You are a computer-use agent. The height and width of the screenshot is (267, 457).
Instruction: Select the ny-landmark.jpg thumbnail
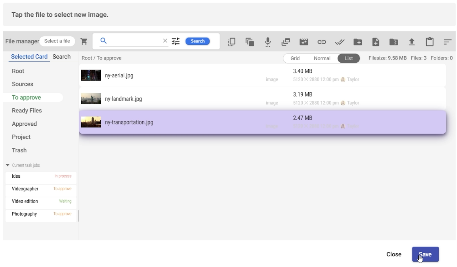pos(91,99)
